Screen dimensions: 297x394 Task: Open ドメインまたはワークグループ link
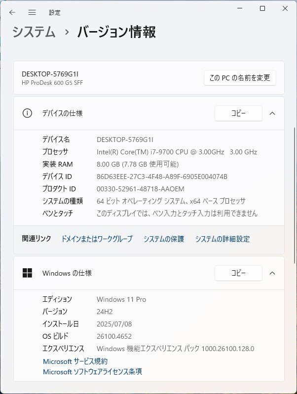click(x=97, y=239)
